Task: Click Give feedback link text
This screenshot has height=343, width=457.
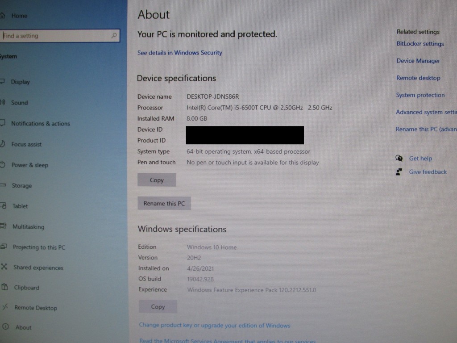Action: 428,172
